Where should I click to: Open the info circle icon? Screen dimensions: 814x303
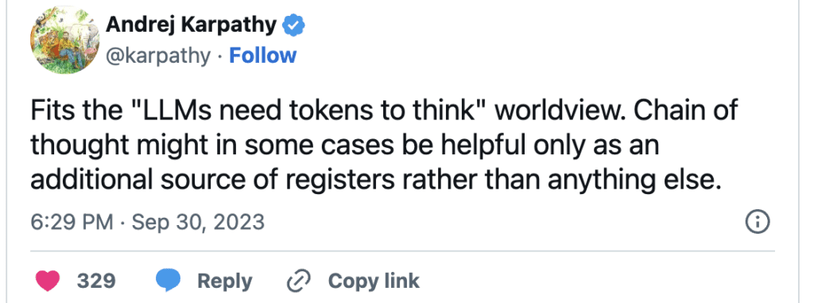click(x=758, y=223)
